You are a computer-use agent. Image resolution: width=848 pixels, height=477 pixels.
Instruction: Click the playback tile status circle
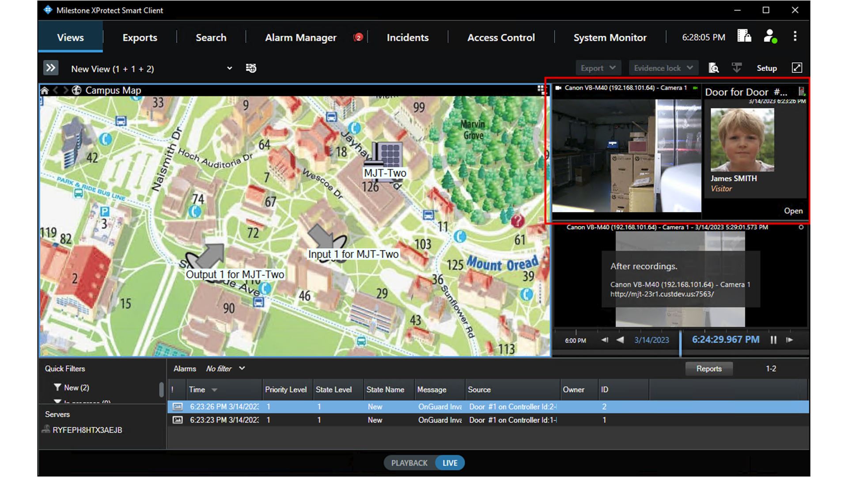(x=801, y=227)
